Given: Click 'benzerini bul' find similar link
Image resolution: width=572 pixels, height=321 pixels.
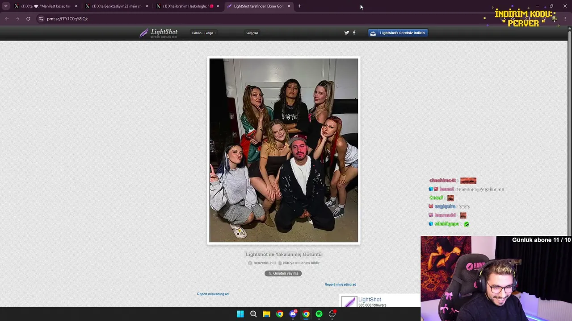Looking at the screenshot, I should point(262,263).
